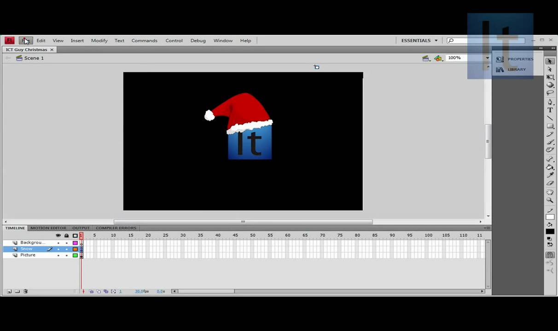
Task: Switch to the Motion Editor tab
Action: tap(48, 228)
